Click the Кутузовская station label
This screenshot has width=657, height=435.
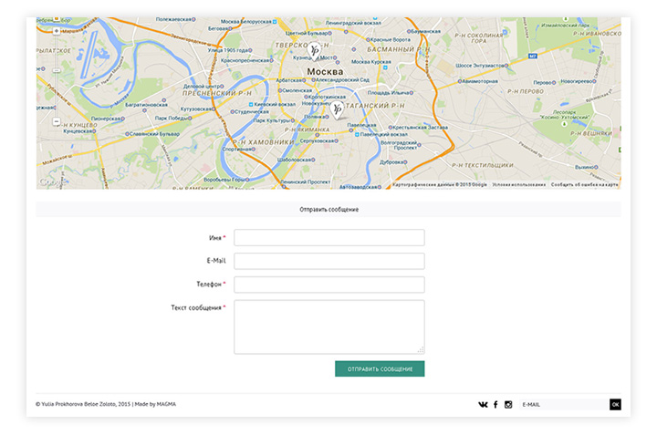click(x=198, y=109)
